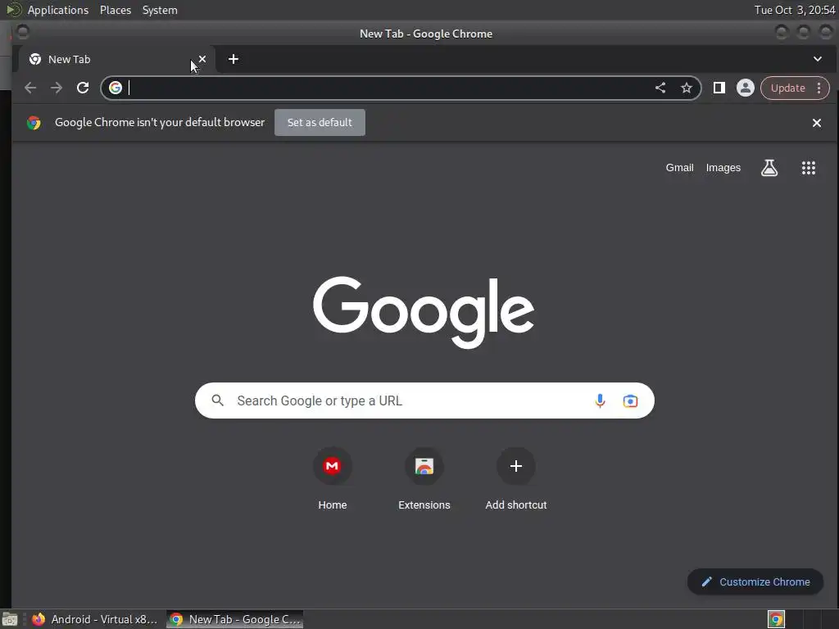Image resolution: width=839 pixels, height=629 pixels.
Task: Click the Customize Chrome button
Action: (755, 581)
